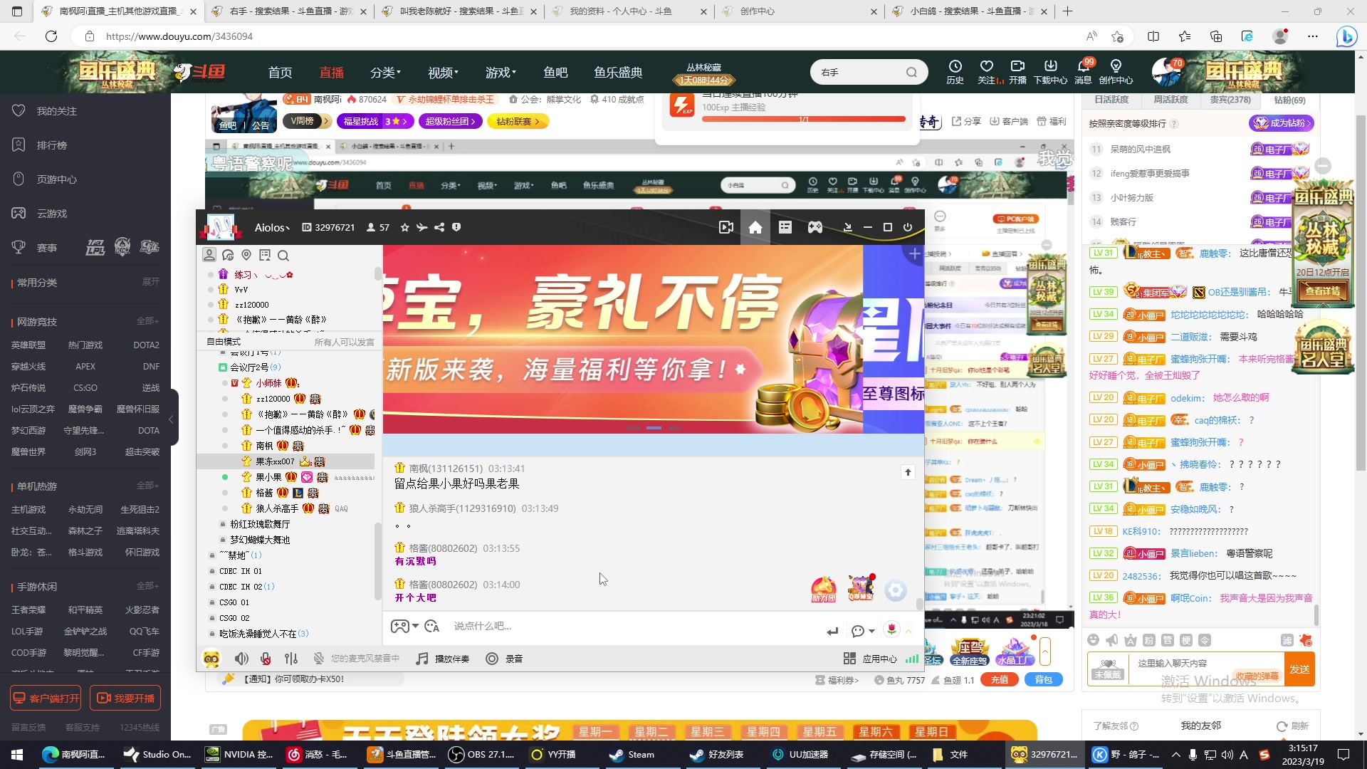
Task: Open Douyu followed channels heart icon
Action: pyautogui.click(x=987, y=72)
